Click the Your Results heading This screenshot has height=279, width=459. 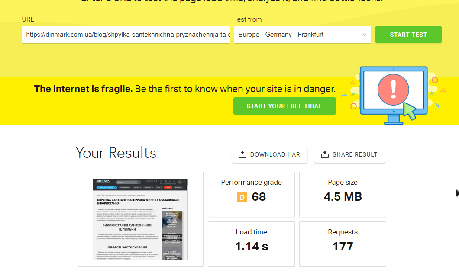(x=117, y=153)
